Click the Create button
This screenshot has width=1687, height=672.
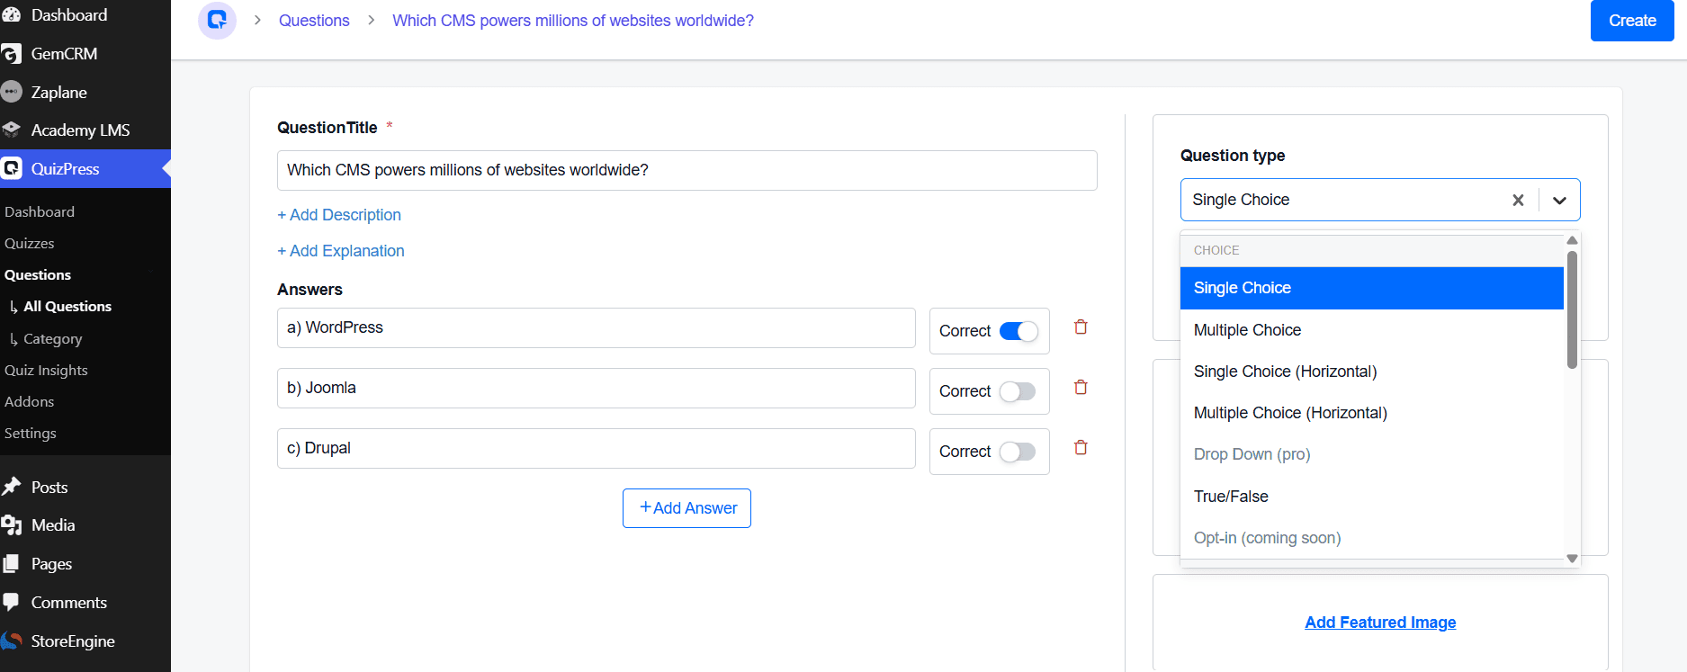(x=1632, y=21)
